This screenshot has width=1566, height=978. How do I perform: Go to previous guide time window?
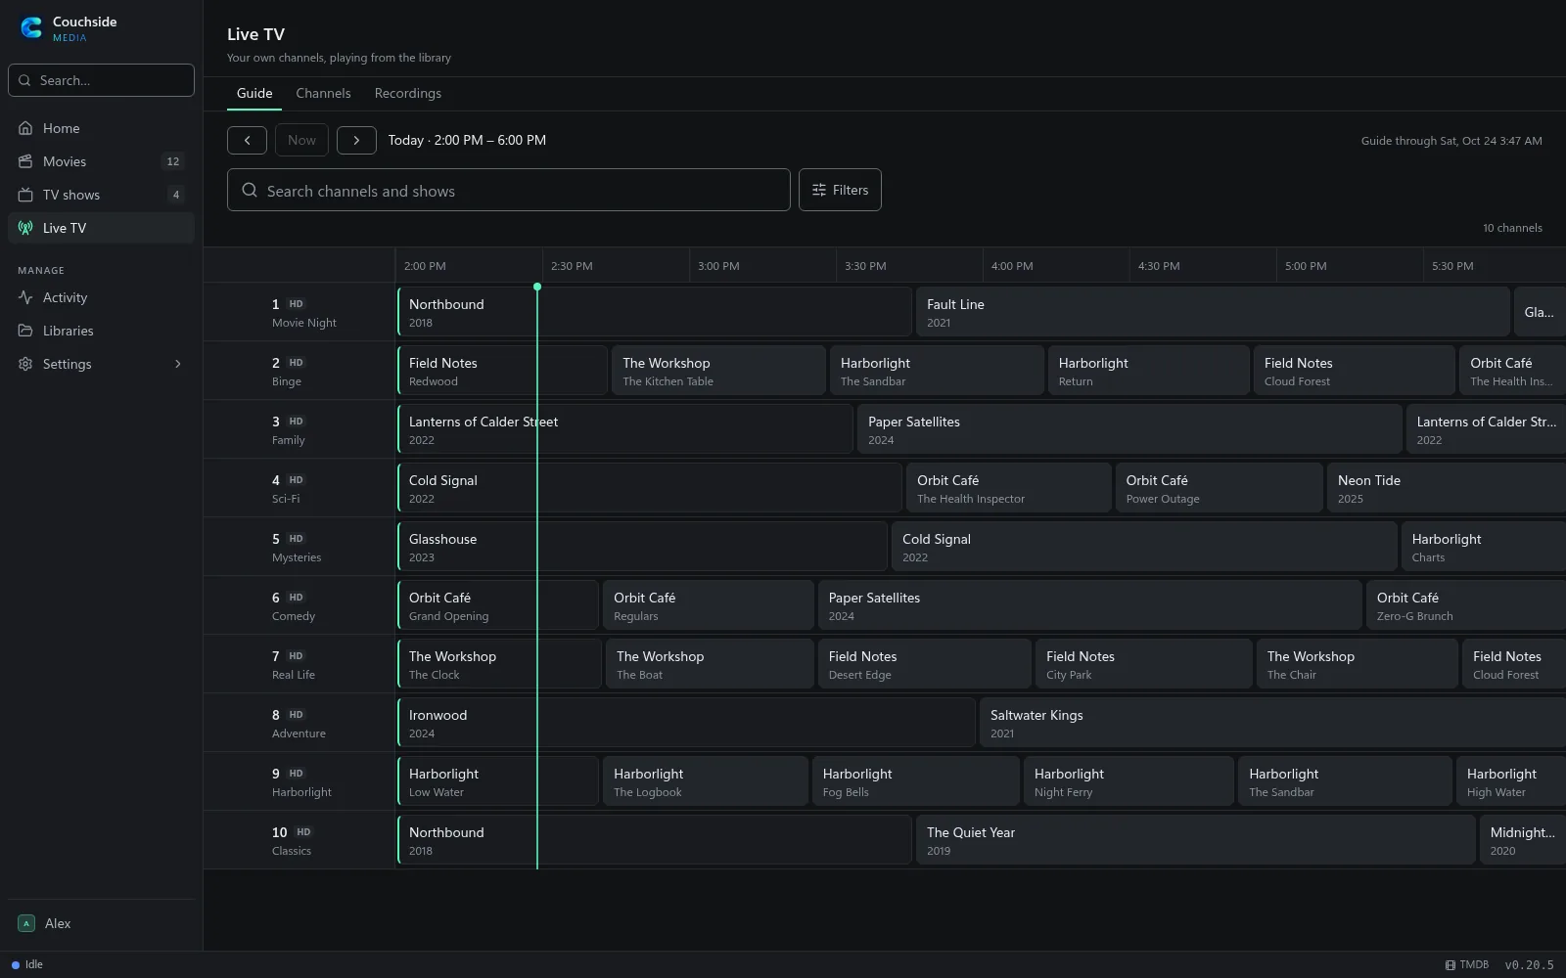pos(247,140)
